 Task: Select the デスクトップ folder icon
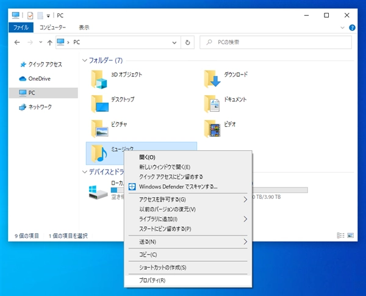coord(100,104)
